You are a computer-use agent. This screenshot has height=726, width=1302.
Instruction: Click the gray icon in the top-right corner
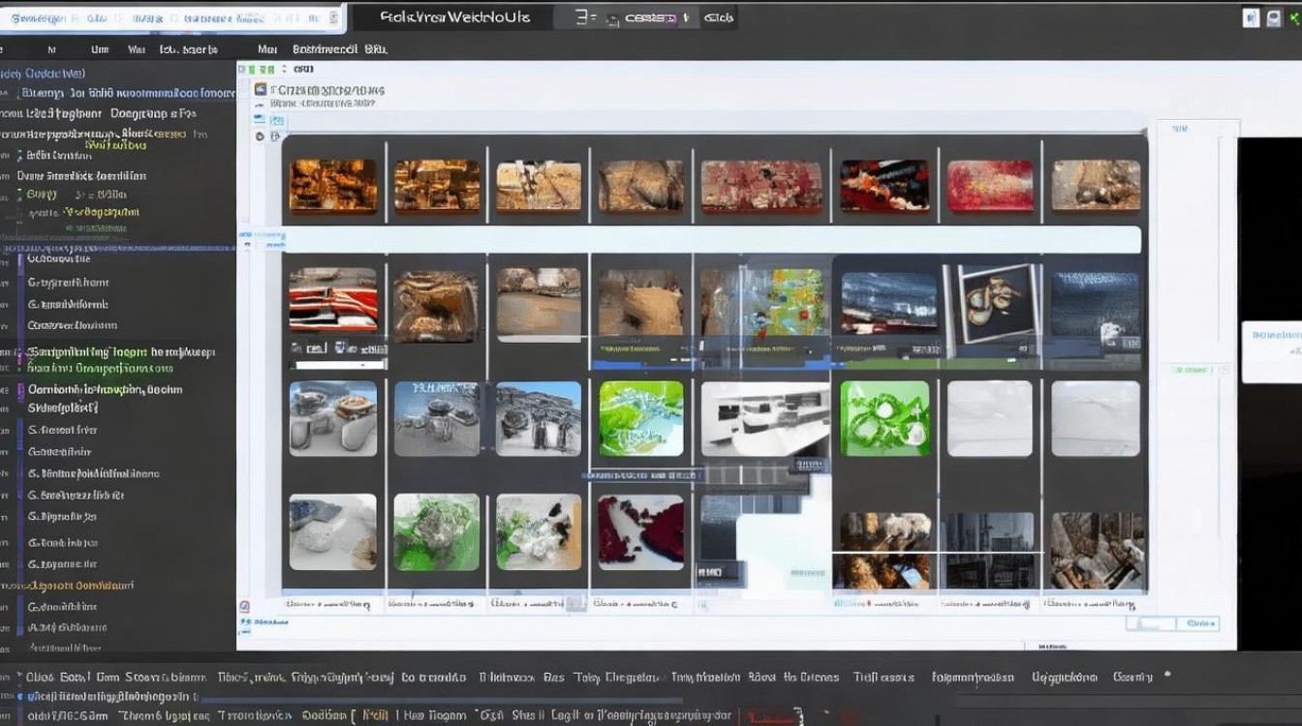[x=1273, y=17]
